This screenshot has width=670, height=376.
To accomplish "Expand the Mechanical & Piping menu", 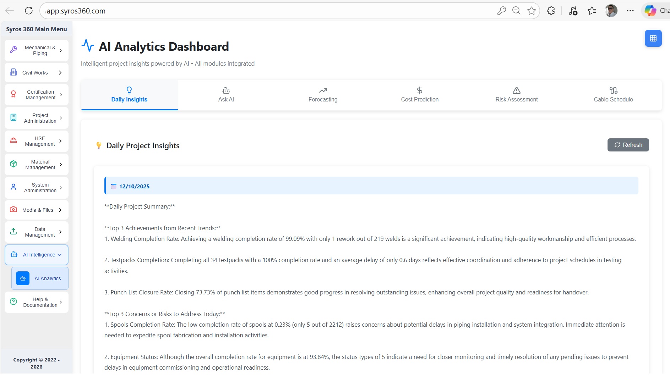I will (x=37, y=50).
